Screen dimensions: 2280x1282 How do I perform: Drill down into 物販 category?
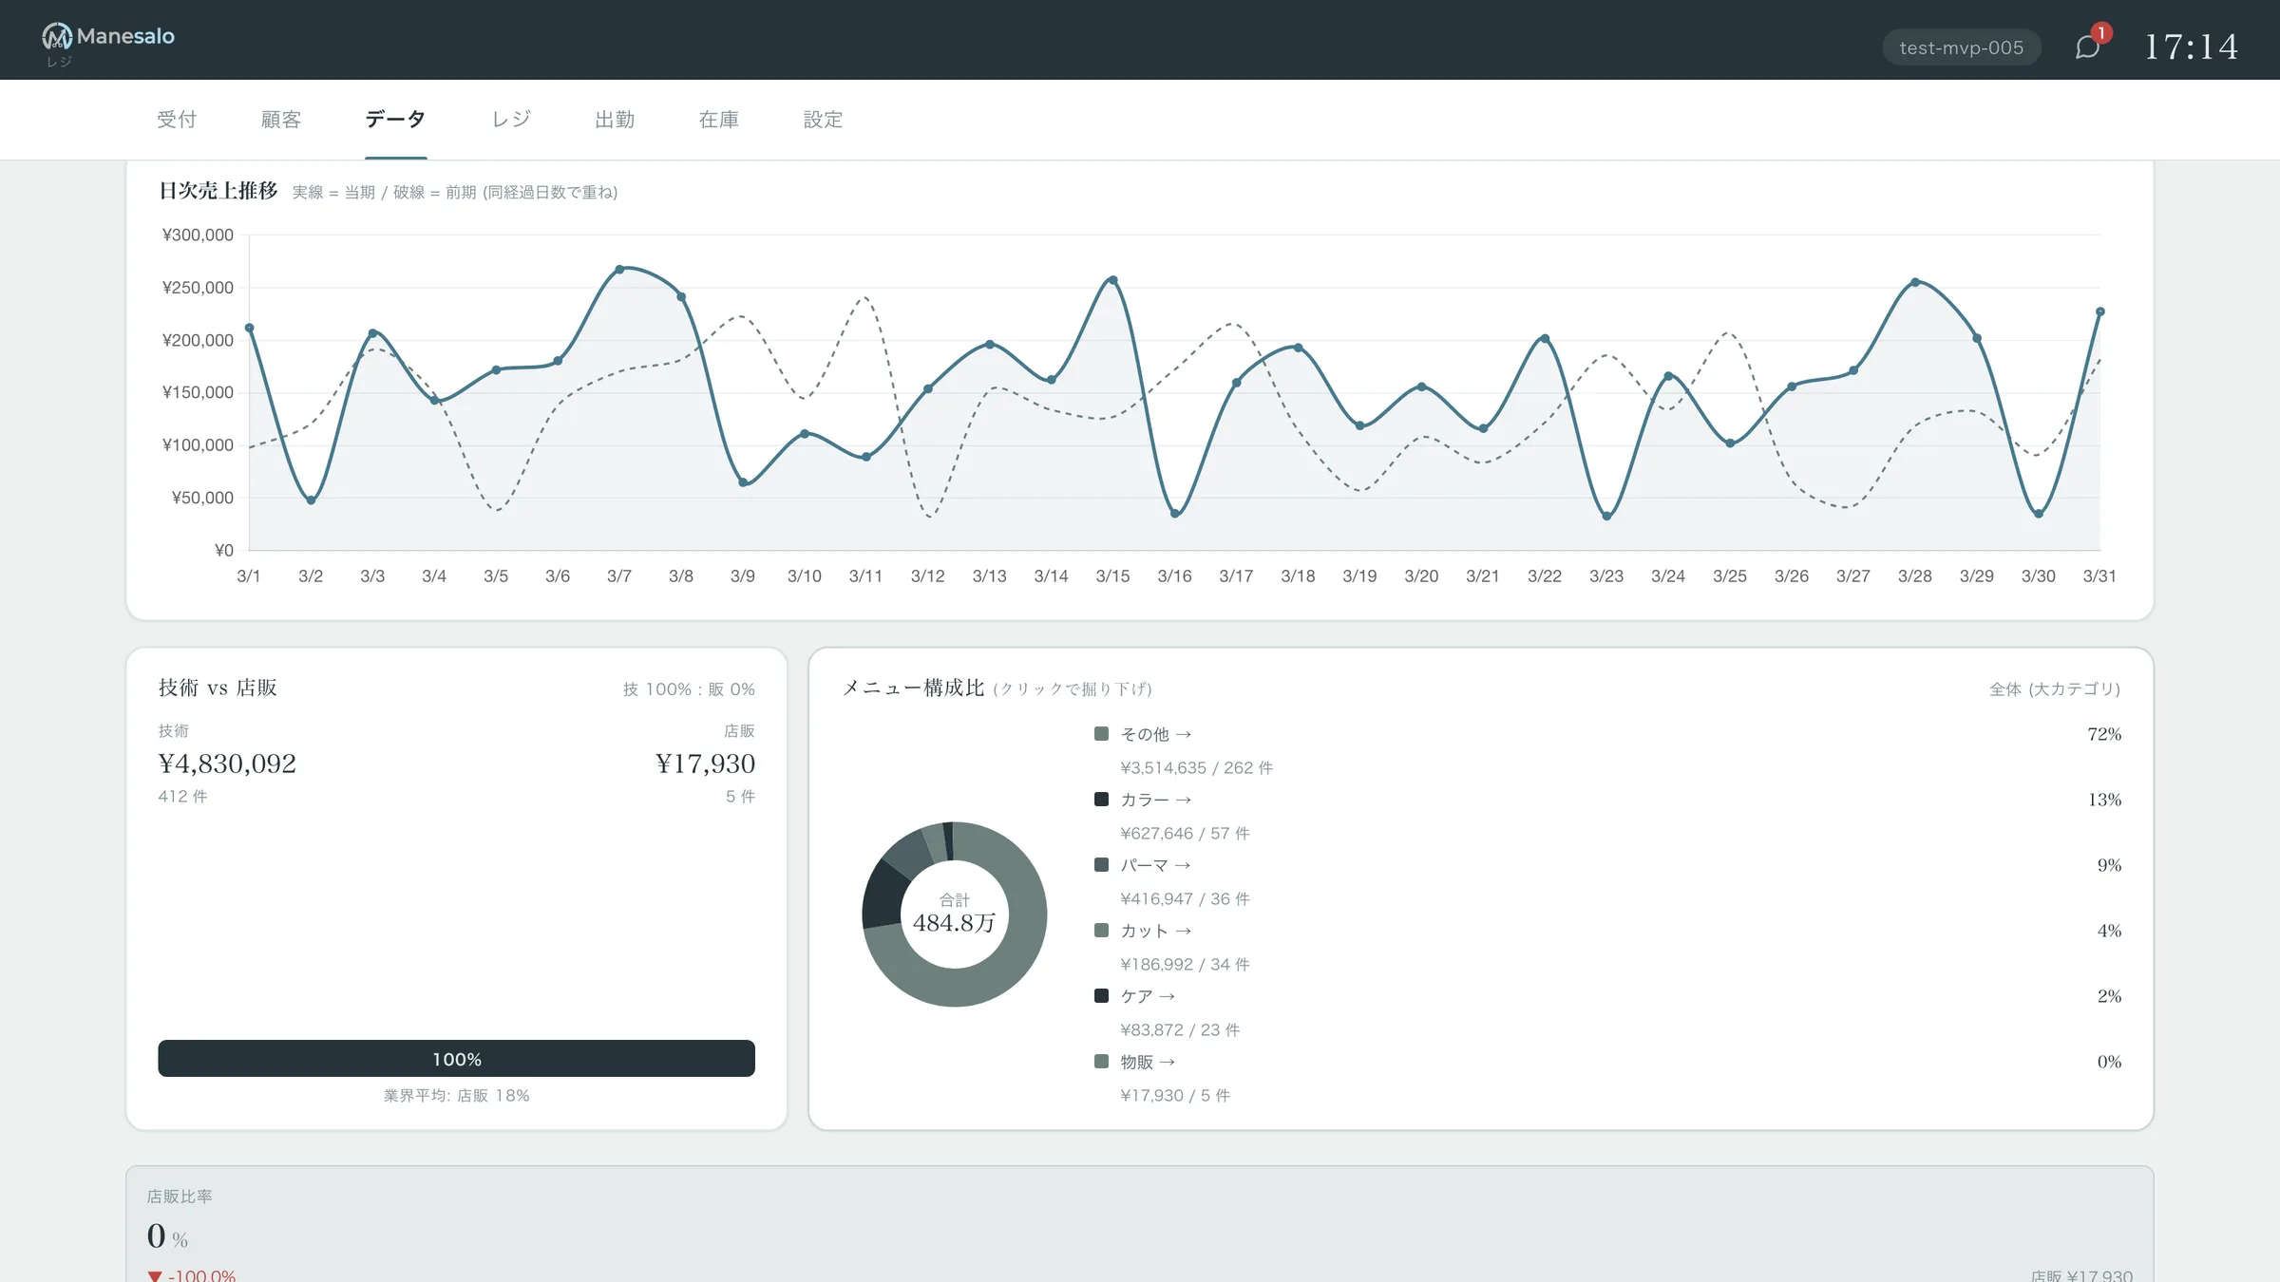point(1148,1062)
